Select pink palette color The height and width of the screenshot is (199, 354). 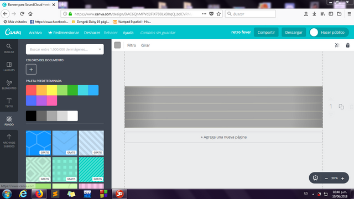(52, 101)
